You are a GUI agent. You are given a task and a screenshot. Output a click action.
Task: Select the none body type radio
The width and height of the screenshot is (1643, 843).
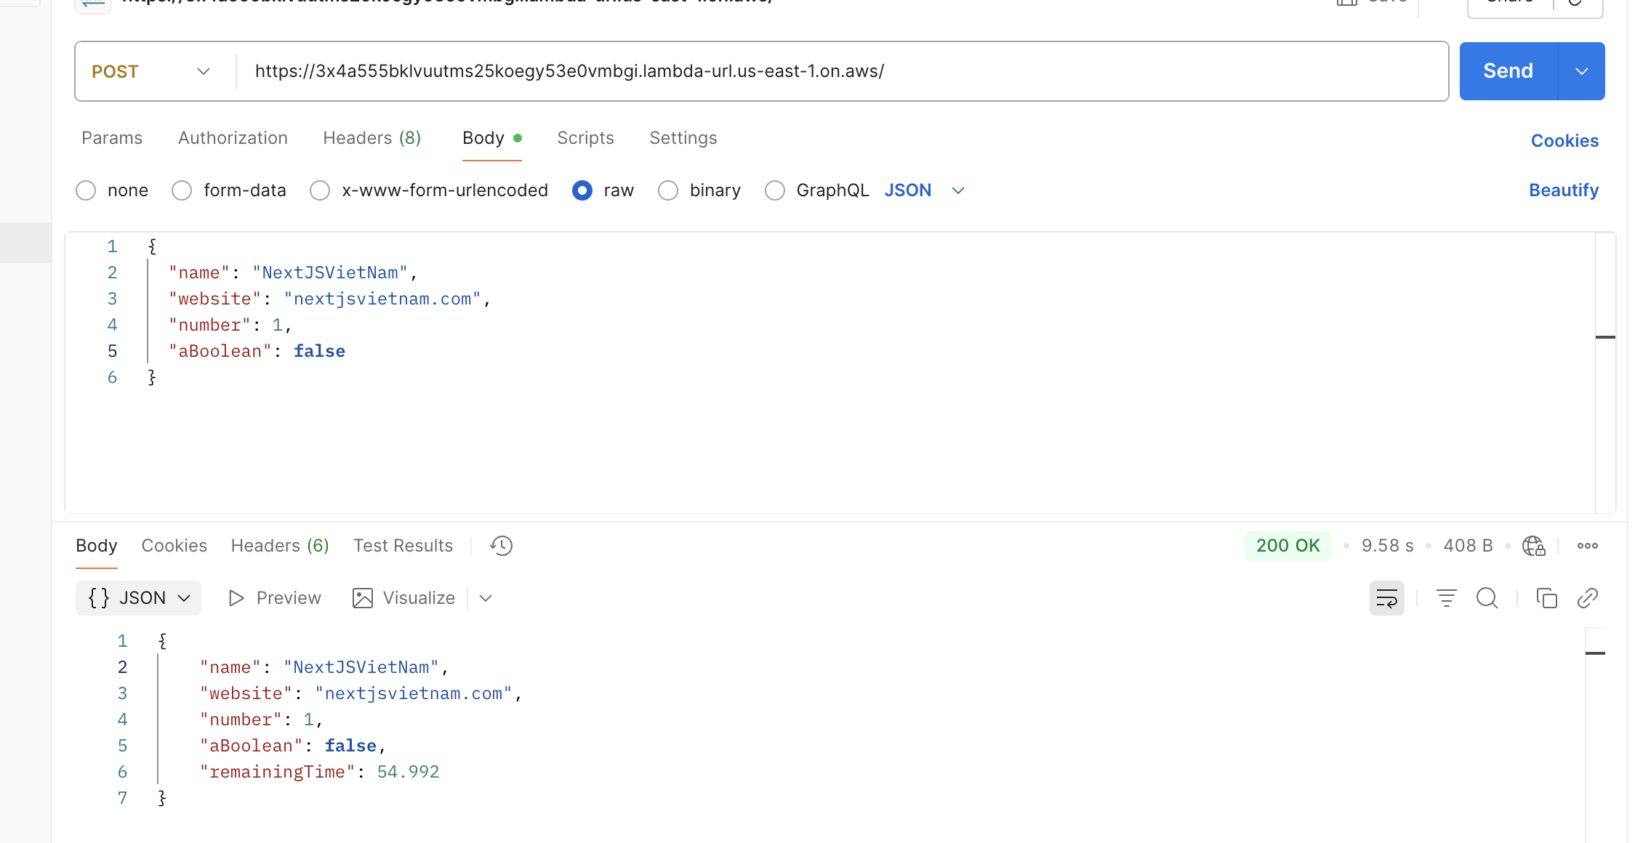tap(86, 190)
